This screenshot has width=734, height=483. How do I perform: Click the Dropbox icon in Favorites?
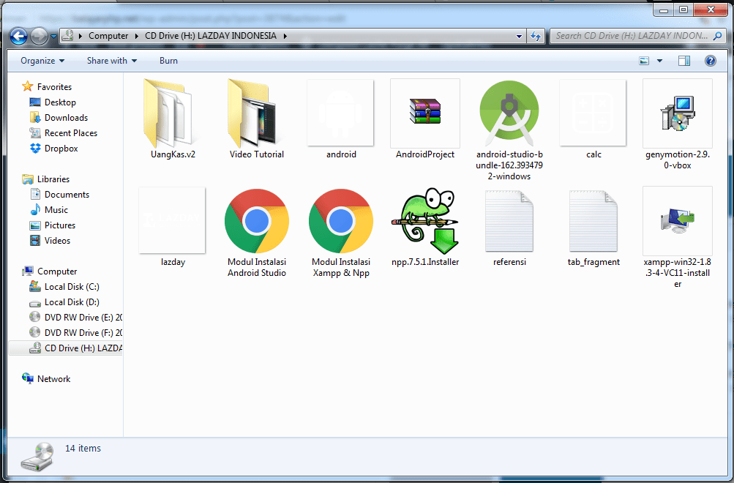(35, 149)
